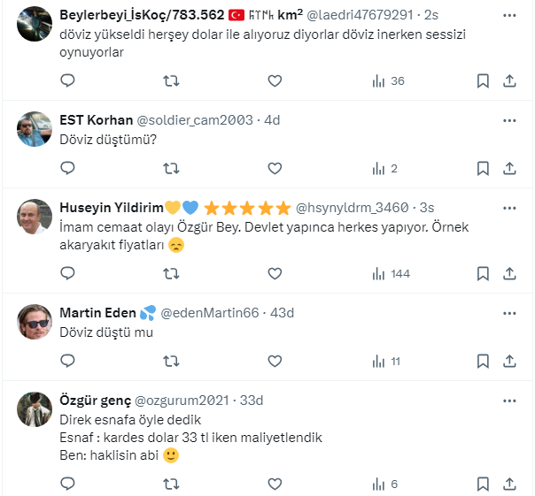Expand options for Martin Eden's tweet
Viewport: 535px width, 496px height.
(510, 312)
